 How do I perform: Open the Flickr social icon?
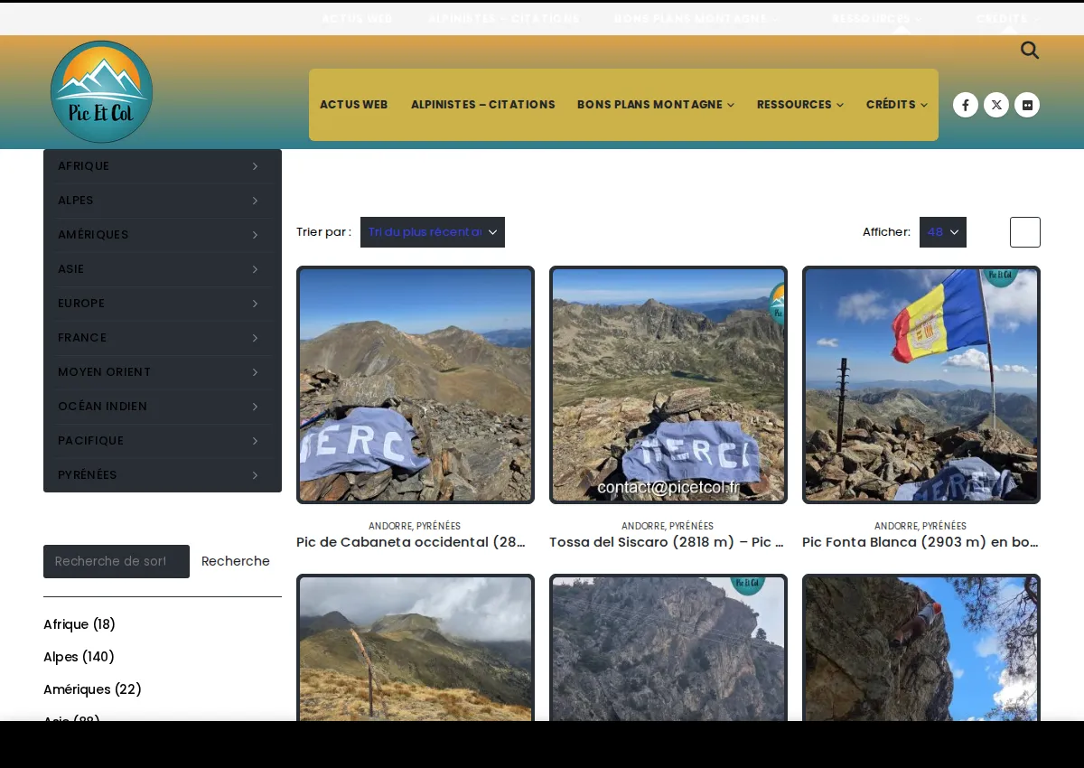[x=1027, y=105]
